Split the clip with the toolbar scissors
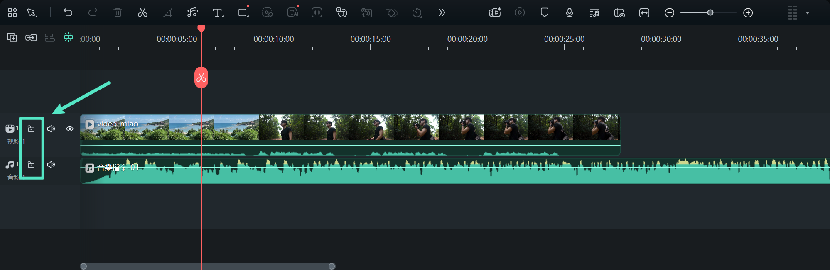Screen dimensions: 830x270 [142, 12]
